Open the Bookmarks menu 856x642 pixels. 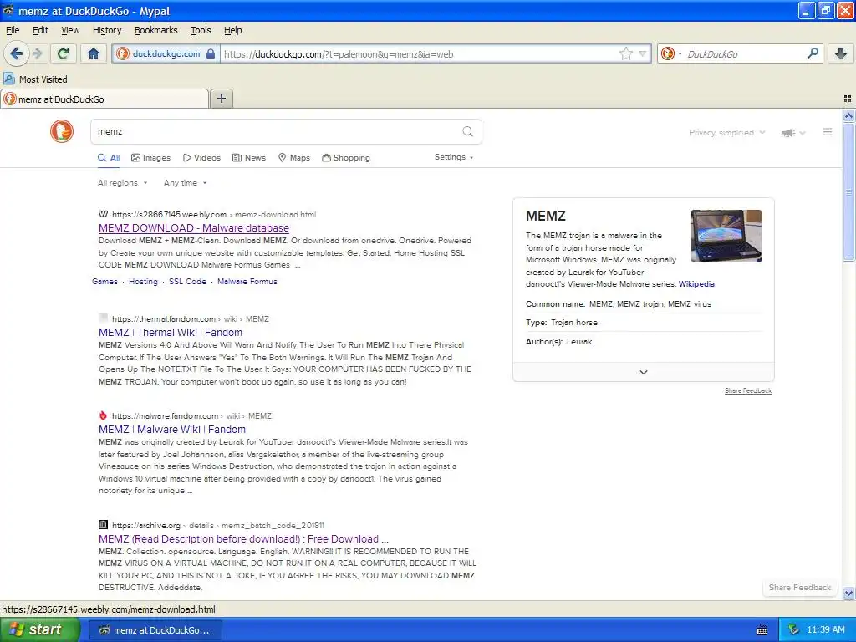pyautogui.click(x=156, y=30)
